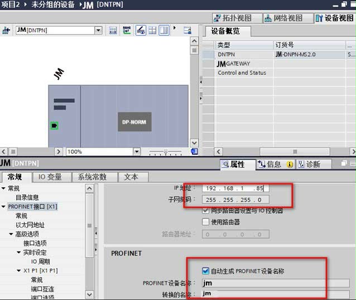This screenshot has height=300, width=356.
Task: Switch to the IO 变量 tab
Action: 50,177
